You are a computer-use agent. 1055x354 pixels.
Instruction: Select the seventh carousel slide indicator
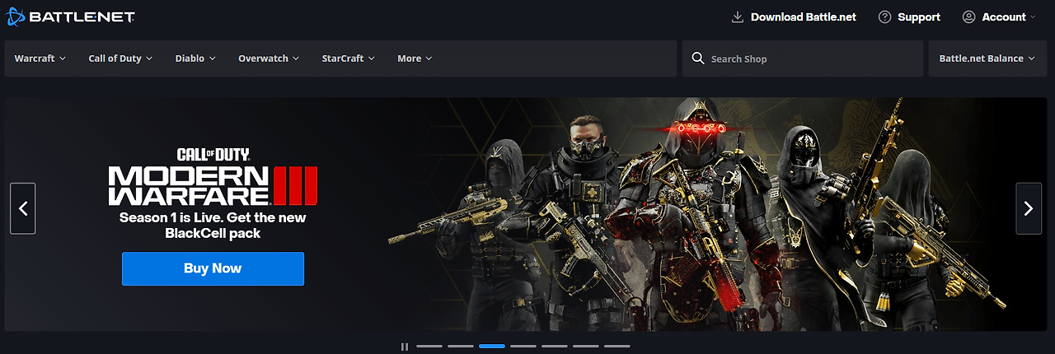tap(617, 347)
